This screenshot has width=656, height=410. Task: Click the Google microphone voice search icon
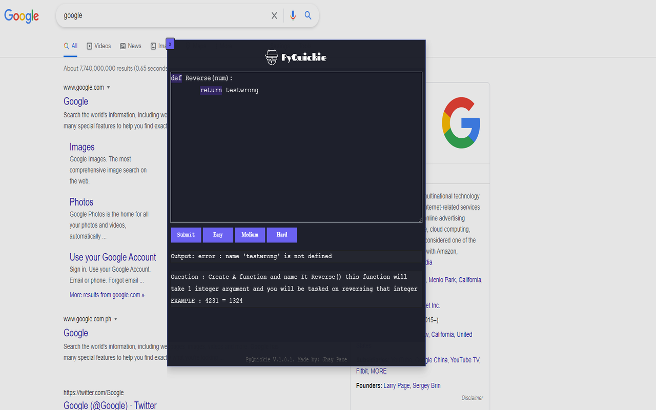coord(293,15)
